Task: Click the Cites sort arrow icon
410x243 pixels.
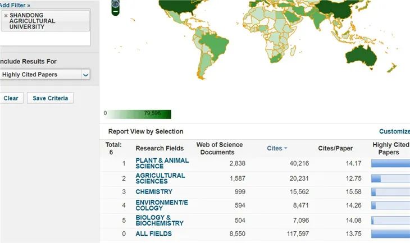Action: [x=286, y=149]
